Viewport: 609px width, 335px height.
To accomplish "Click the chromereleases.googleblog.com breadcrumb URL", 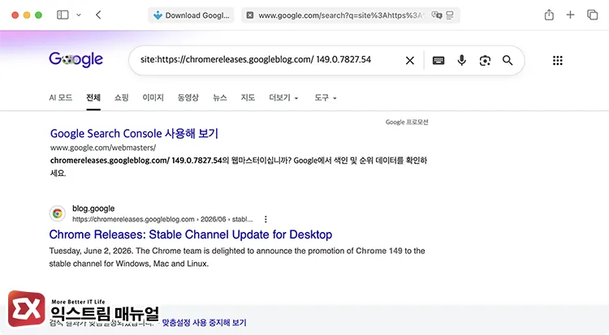I will click(162, 219).
